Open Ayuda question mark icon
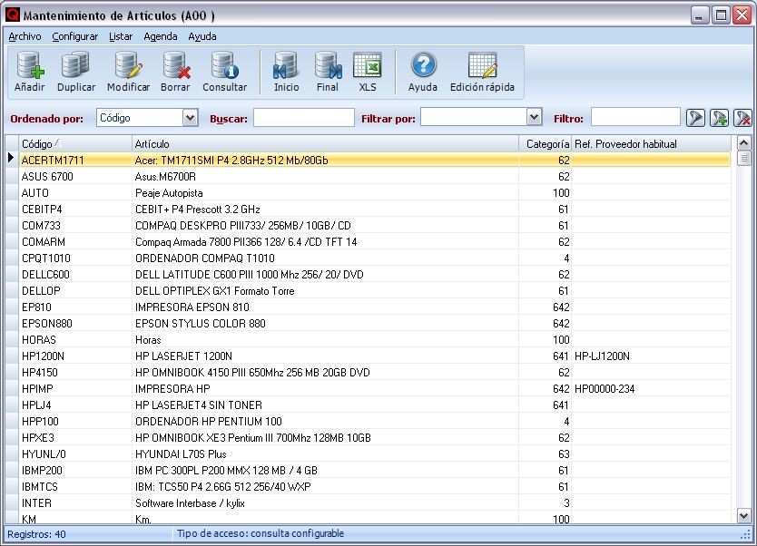757x546 pixels. point(423,65)
